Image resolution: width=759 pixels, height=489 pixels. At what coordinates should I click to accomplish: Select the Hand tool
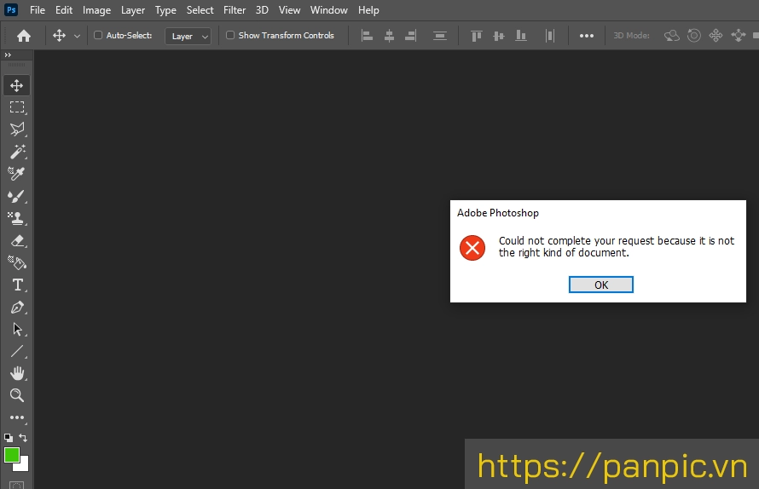16,373
